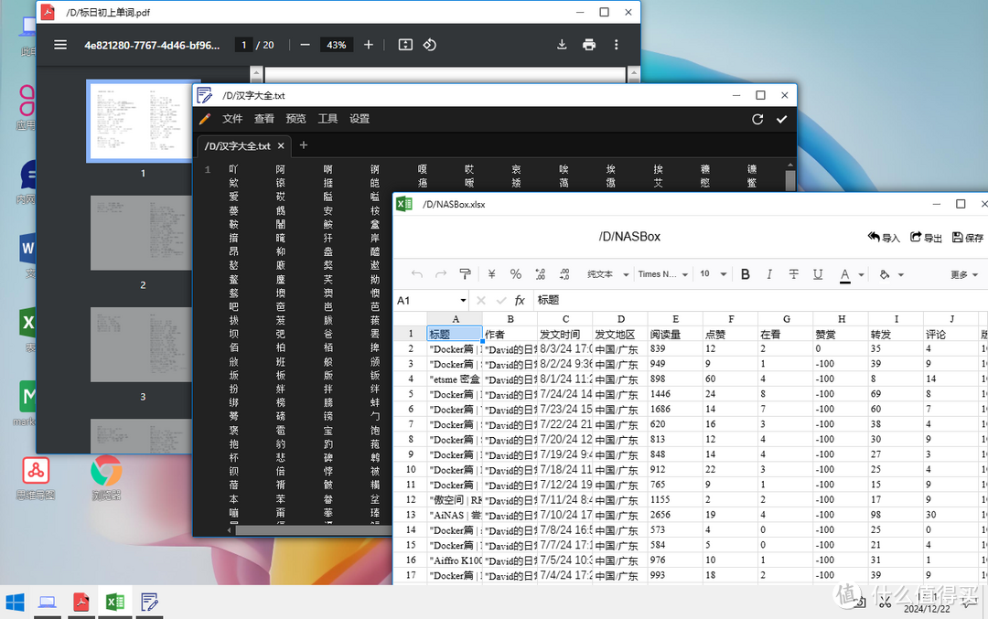Toggle bold formatting in spreadsheet
Viewport: 988px width, 619px height.
point(745,274)
